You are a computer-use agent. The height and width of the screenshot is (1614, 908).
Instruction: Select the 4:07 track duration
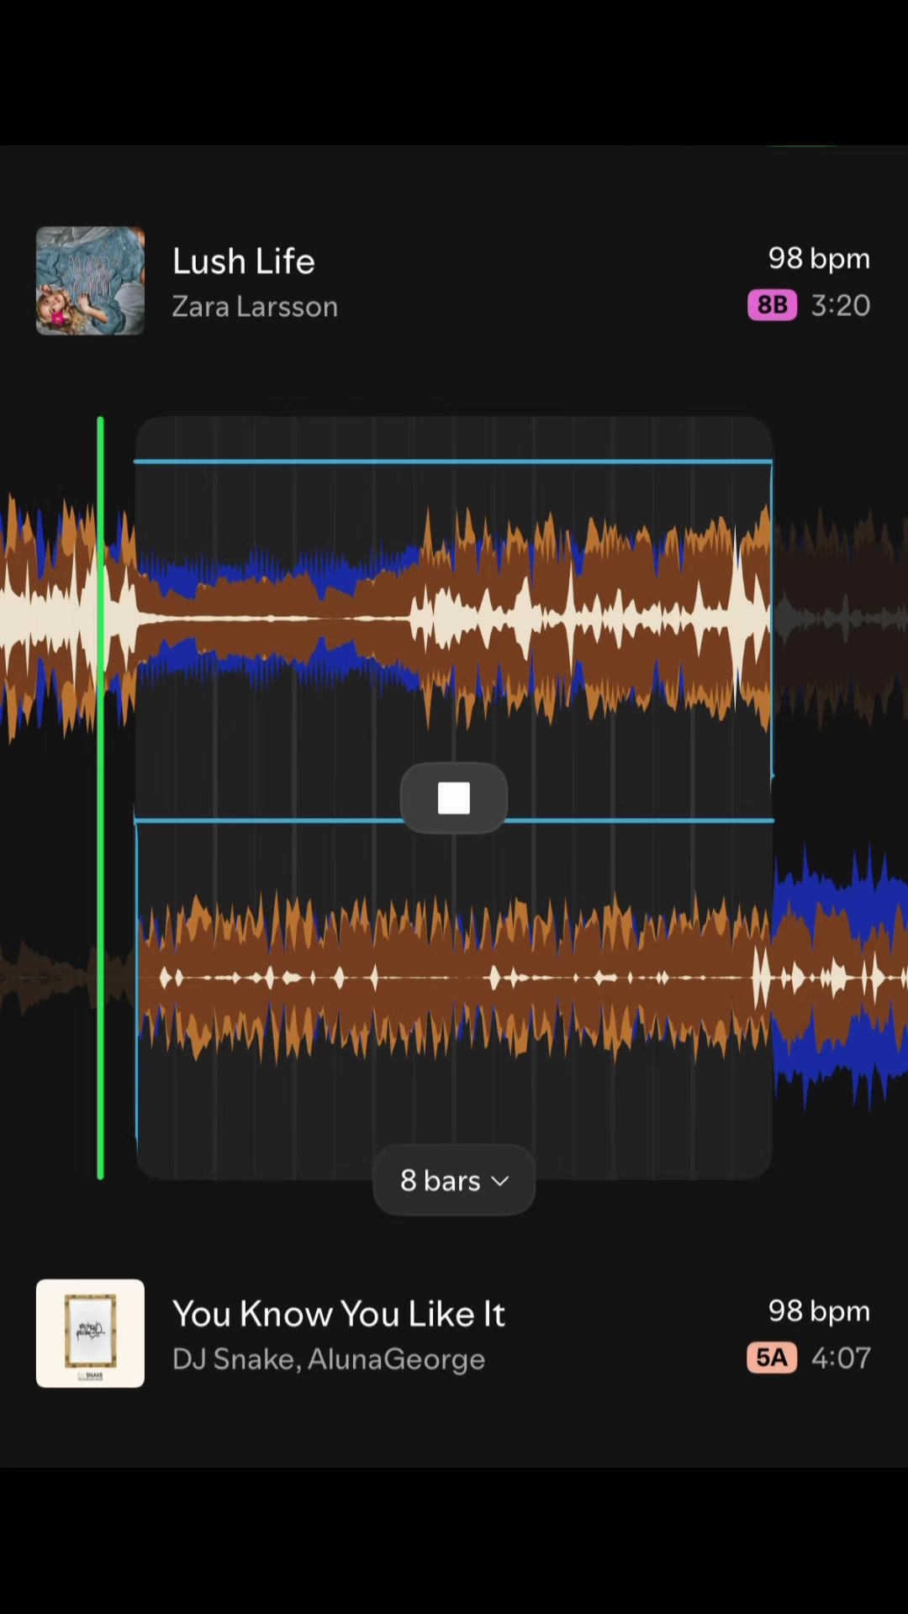(841, 1358)
